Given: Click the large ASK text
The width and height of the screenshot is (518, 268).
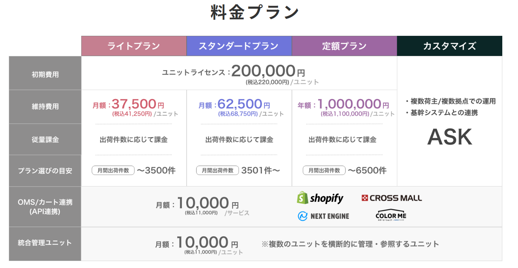Looking at the screenshot, I should [449, 137].
